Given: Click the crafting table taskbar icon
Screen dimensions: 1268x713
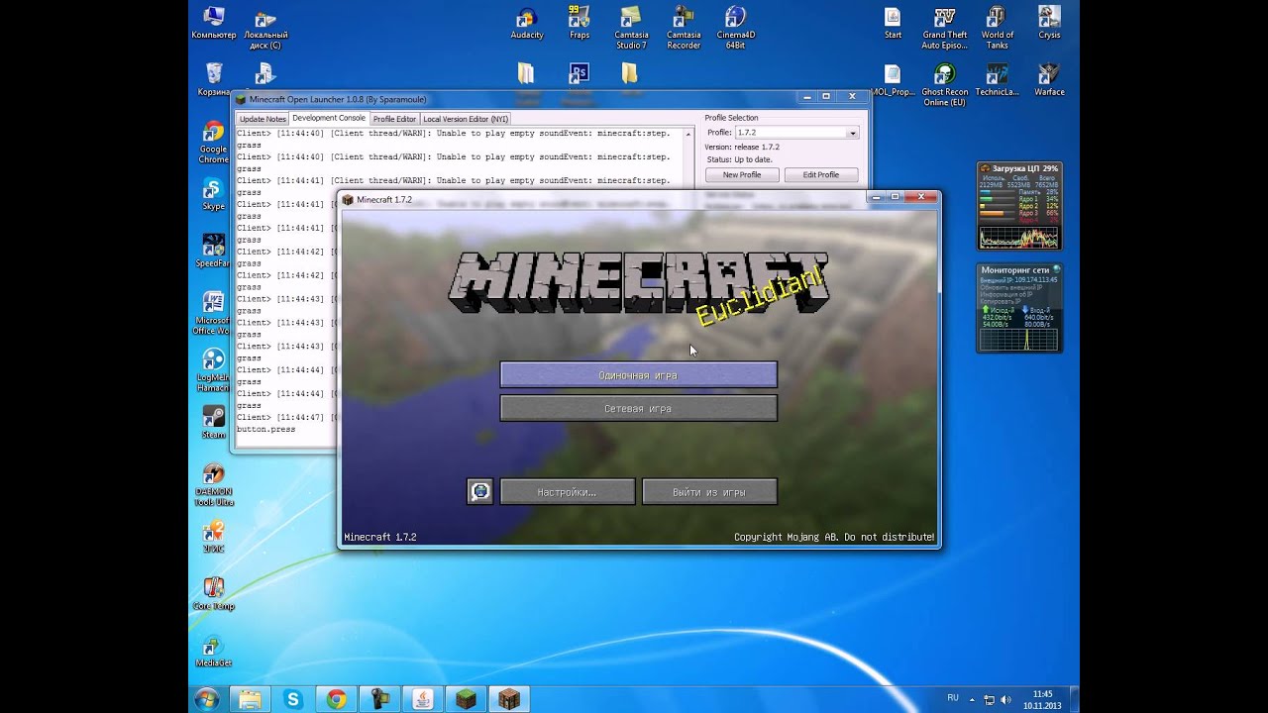Looking at the screenshot, I should tap(508, 699).
